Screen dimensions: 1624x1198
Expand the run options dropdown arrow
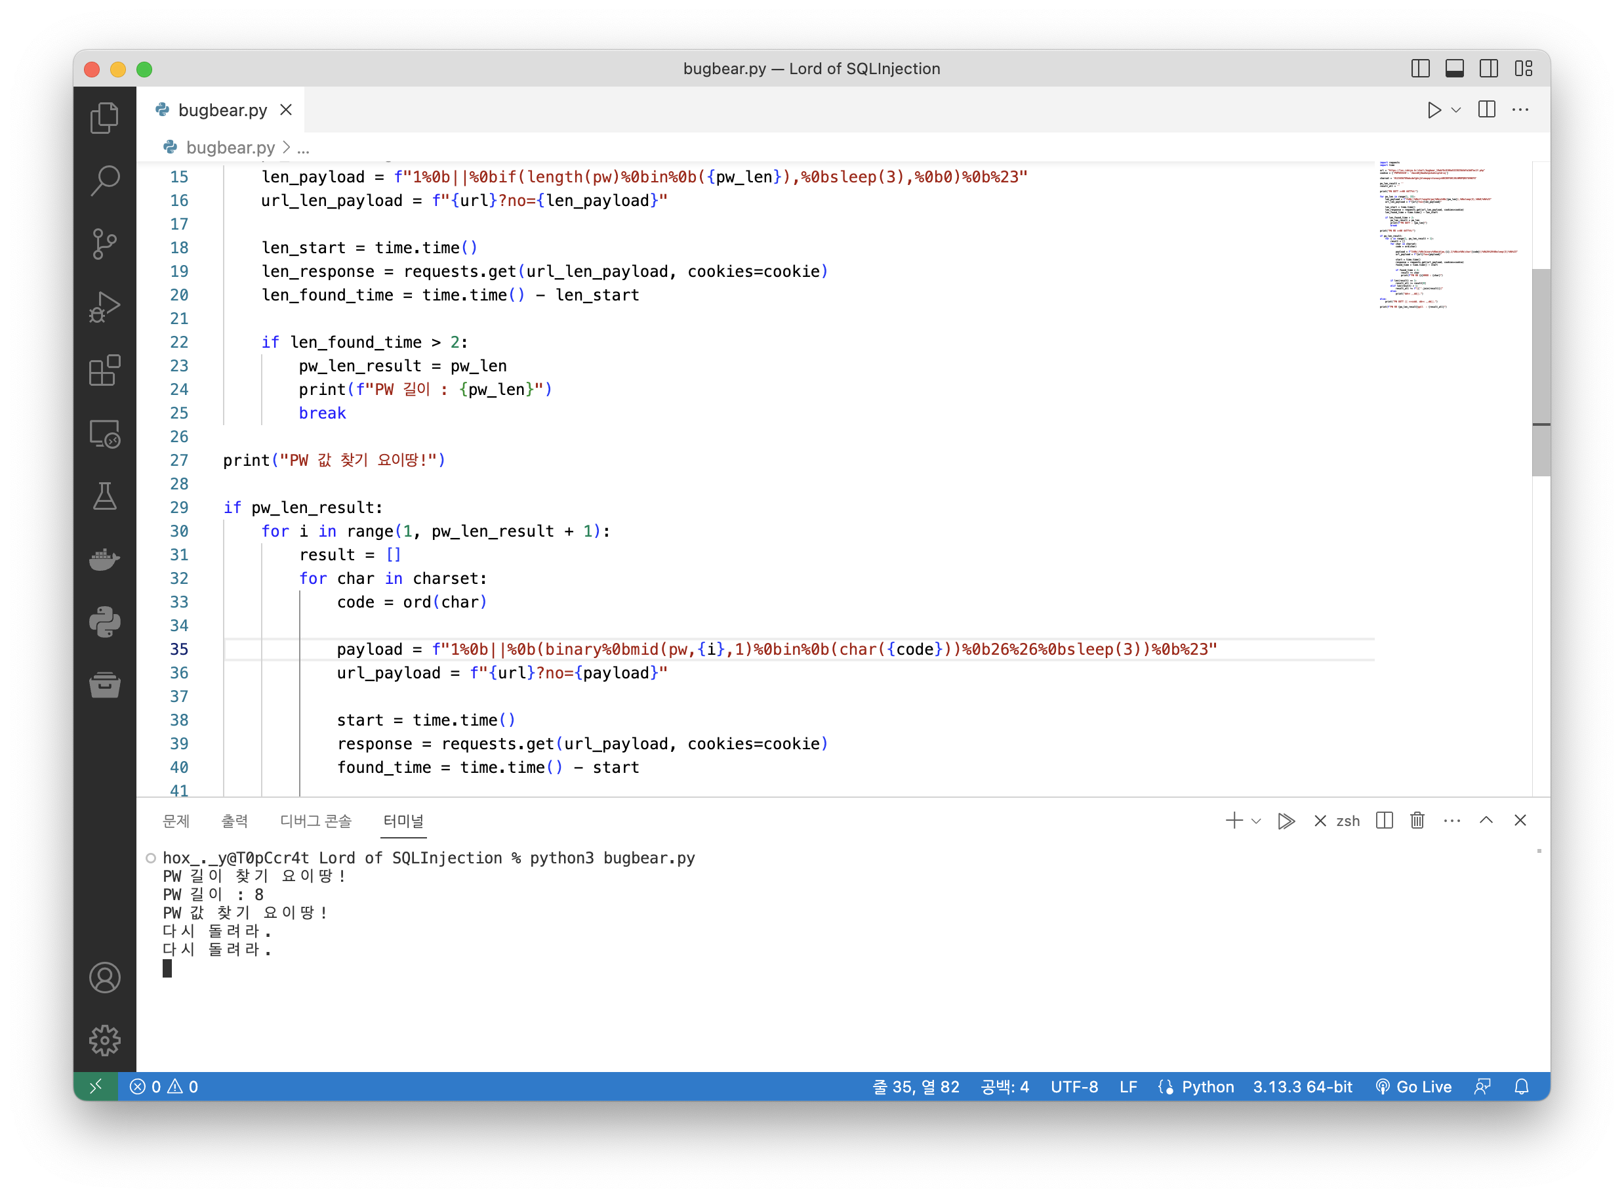(x=1456, y=110)
